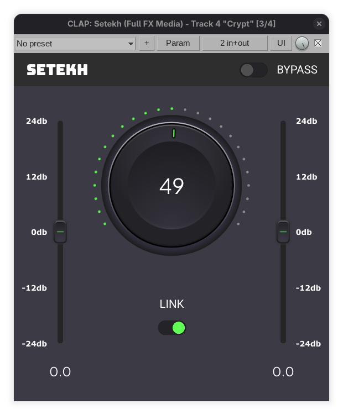Viewport: 343px width, 415px height.
Task: Click the large central knob showing 49
Action: click(171, 185)
